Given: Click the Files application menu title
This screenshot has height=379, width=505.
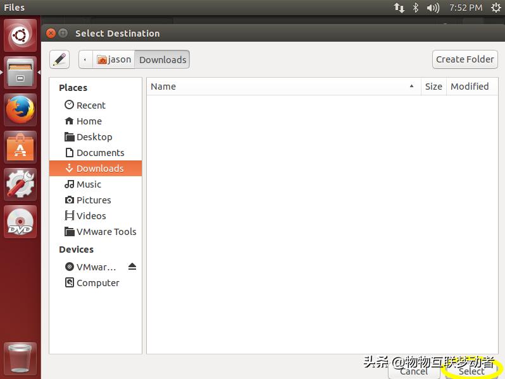Looking at the screenshot, I should pos(14,8).
